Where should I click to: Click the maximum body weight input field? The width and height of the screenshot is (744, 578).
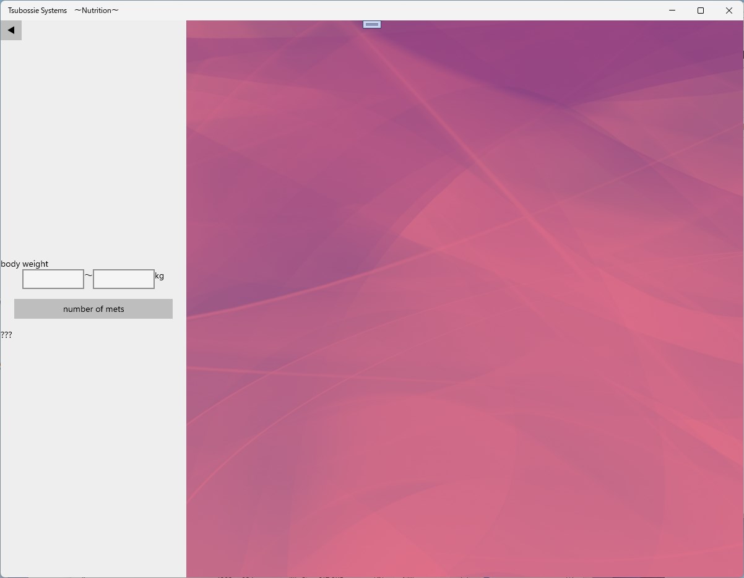coord(124,279)
